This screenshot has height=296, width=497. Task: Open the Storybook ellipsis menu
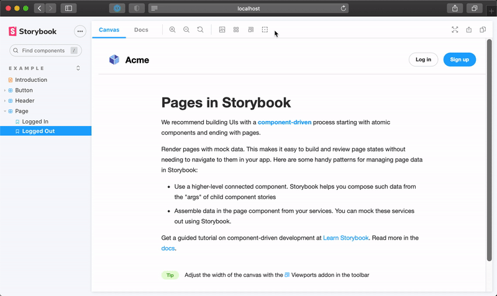[80, 32]
